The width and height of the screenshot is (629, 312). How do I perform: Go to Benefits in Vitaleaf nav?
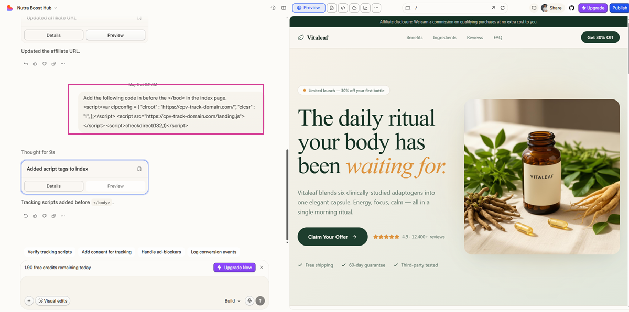coord(414,38)
